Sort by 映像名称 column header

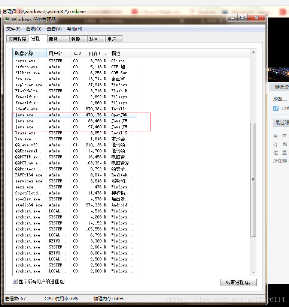coord(30,53)
